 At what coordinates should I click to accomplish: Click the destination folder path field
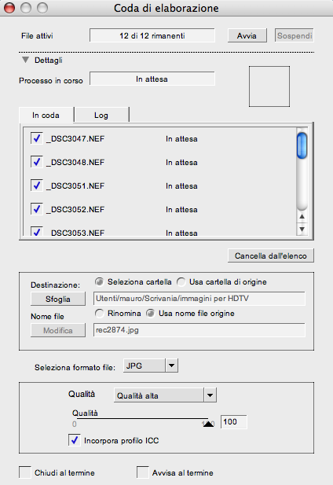pyautogui.click(x=199, y=299)
